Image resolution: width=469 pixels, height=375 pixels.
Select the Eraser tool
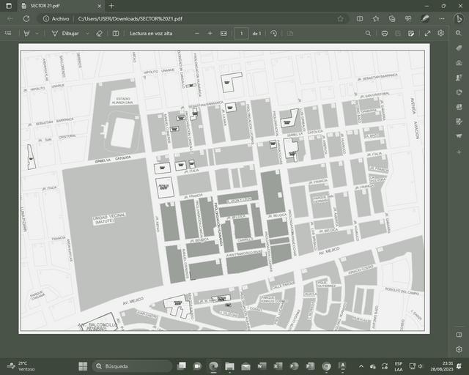pos(100,33)
